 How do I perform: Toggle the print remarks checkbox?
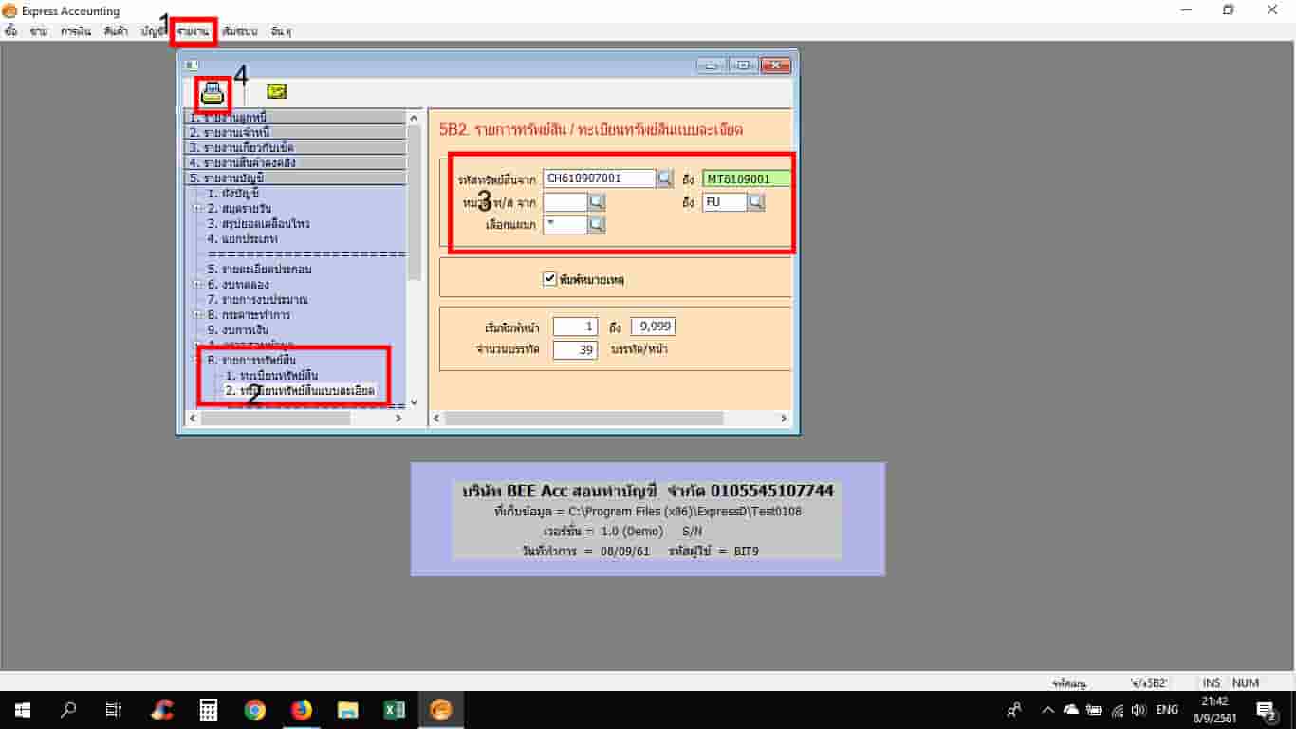point(549,279)
